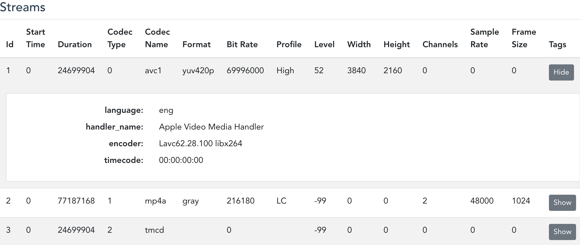Click the Height column header

click(397, 44)
